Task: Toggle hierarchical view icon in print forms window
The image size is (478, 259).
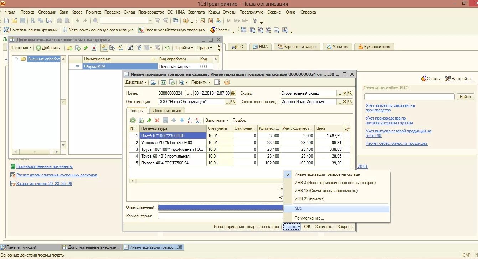Action: point(104,48)
